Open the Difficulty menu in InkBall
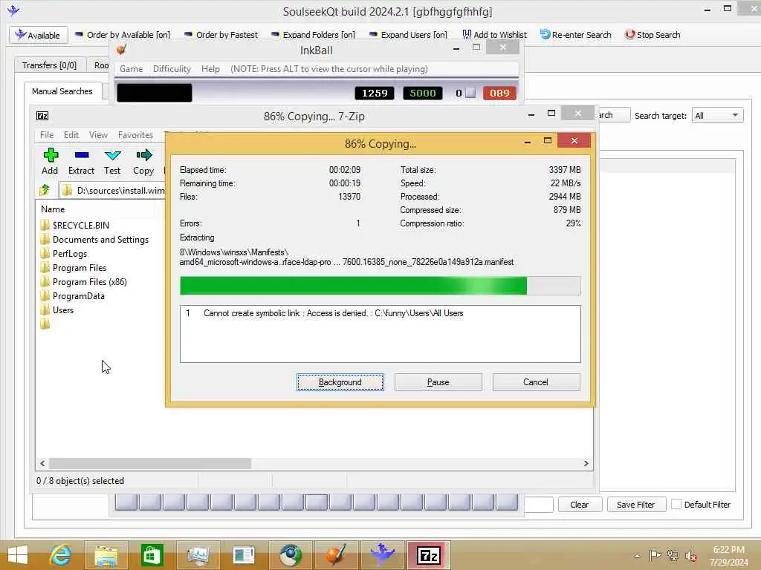 [172, 69]
